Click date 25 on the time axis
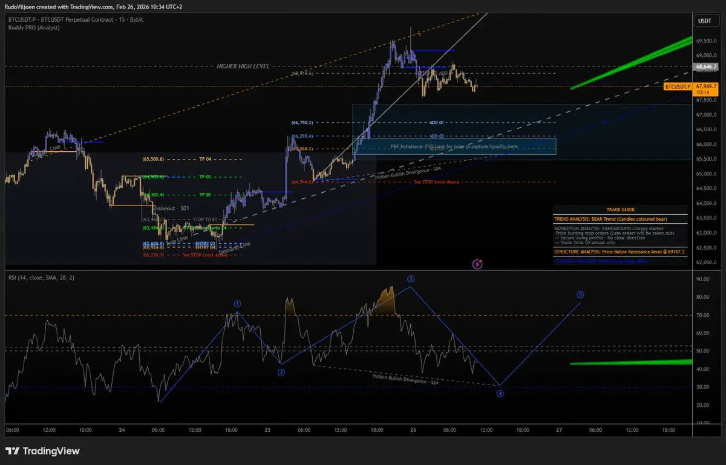The image size is (726, 465). click(268, 430)
